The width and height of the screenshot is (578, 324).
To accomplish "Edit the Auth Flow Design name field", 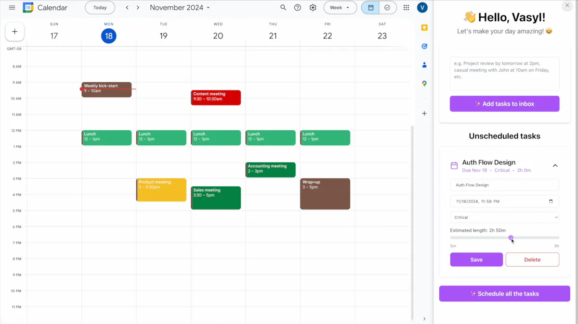I will (x=504, y=185).
